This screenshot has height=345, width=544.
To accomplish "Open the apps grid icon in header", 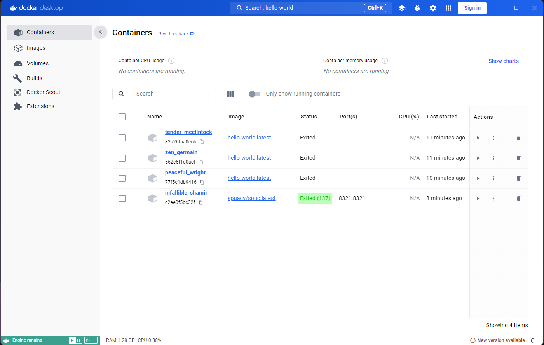I will pyautogui.click(x=448, y=8).
